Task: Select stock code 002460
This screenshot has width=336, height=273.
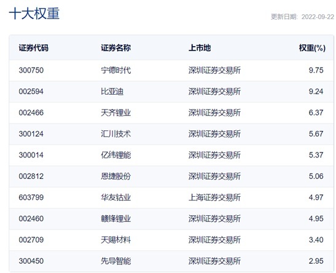Action: coord(31,218)
